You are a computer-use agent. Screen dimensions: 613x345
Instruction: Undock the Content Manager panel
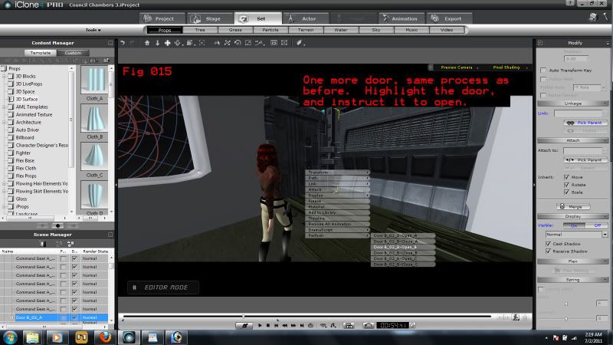[110, 43]
